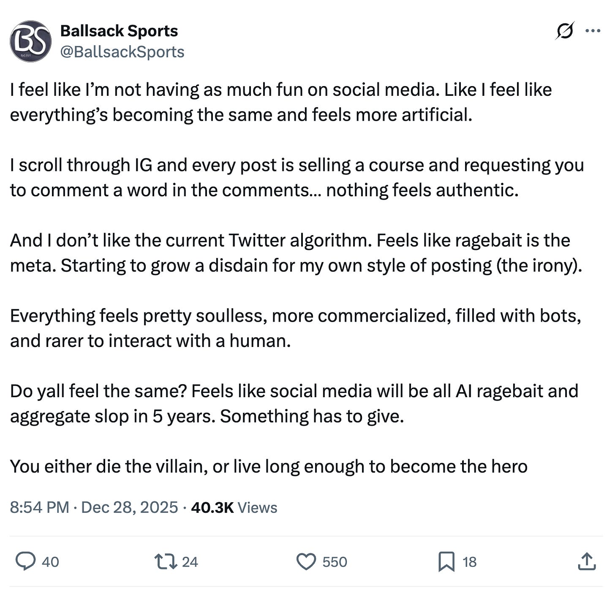
Task: Open the Ballsack Sports display name link
Action: click(x=119, y=31)
